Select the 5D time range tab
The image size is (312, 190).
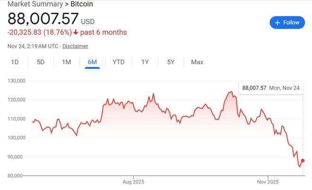[41, 62]
